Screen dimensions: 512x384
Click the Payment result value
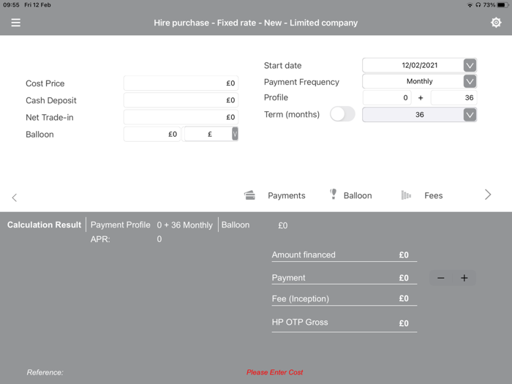point(404,278)
